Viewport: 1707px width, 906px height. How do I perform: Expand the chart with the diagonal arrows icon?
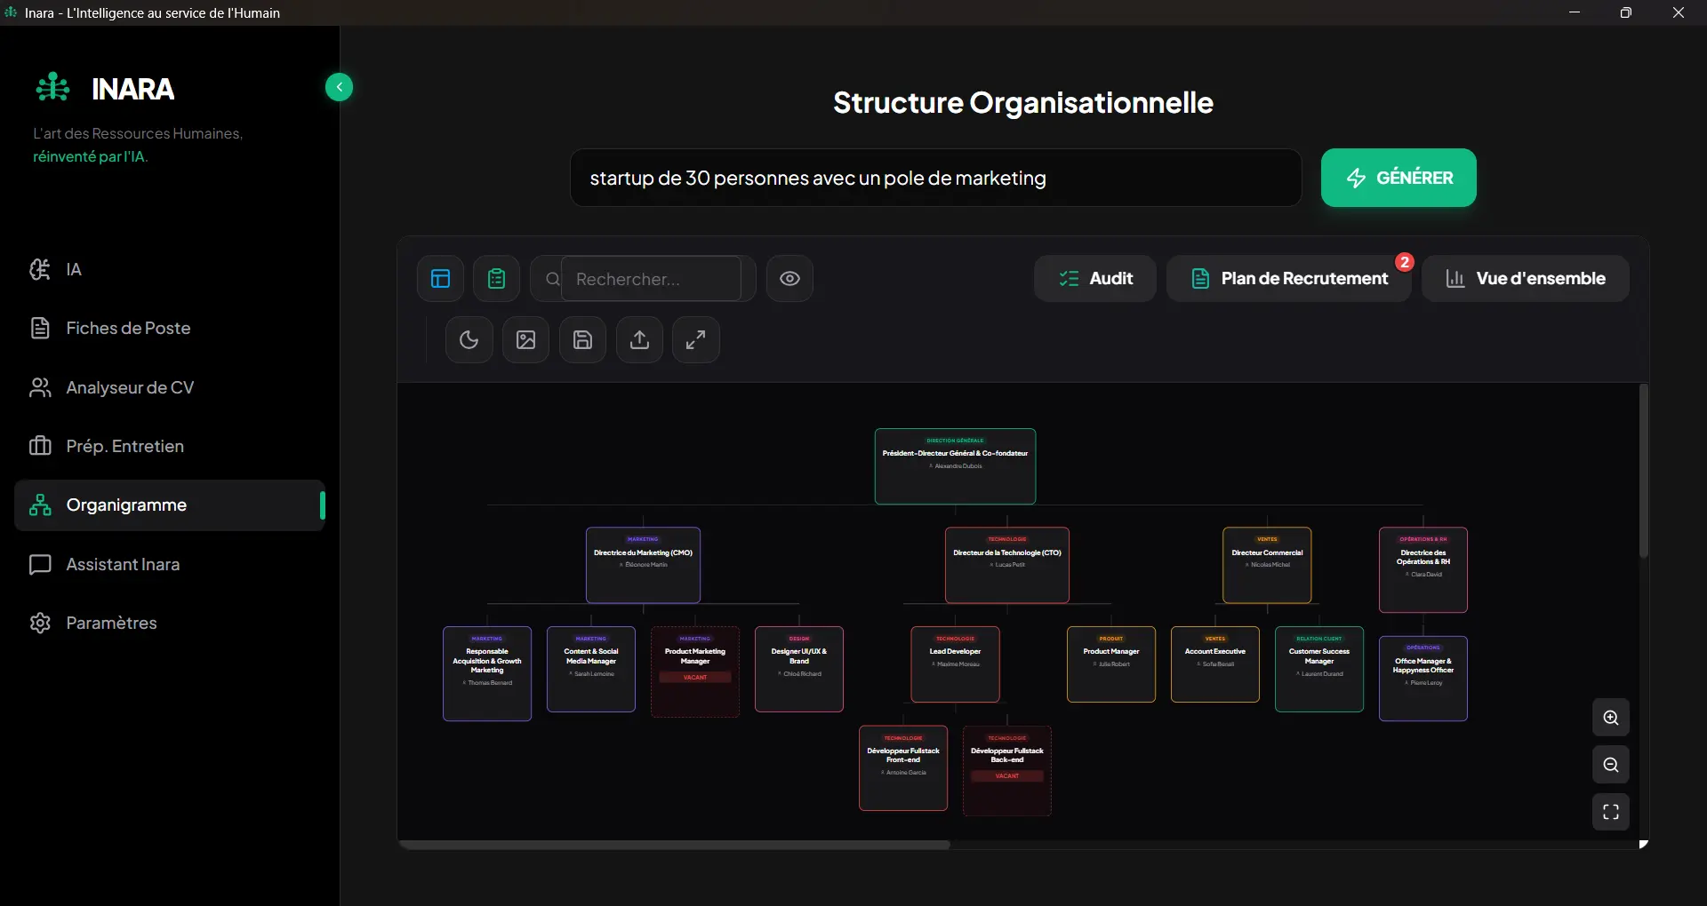(x=696, y=339)
